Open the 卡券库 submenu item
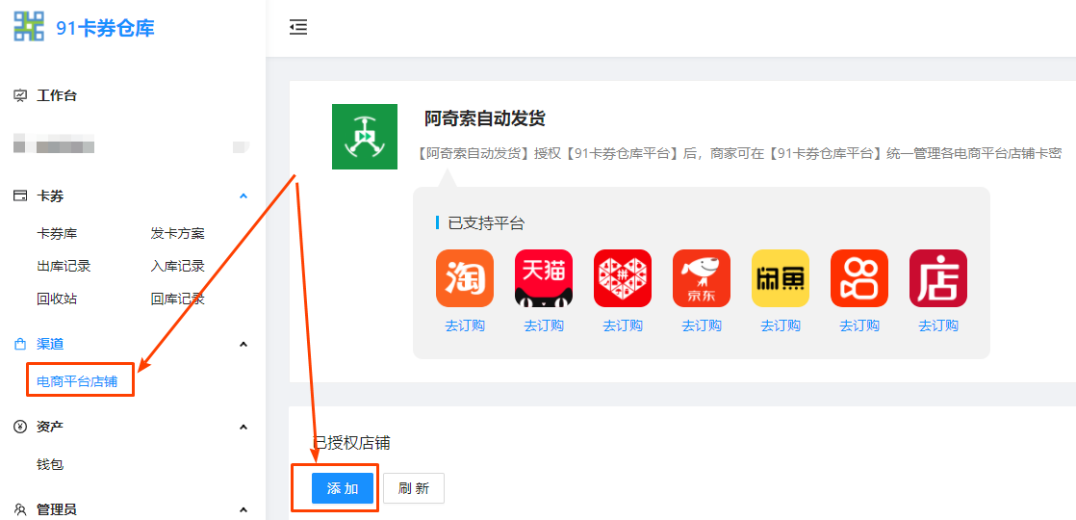This screenshot has height=520, width=1076. (x=57, y=234)
